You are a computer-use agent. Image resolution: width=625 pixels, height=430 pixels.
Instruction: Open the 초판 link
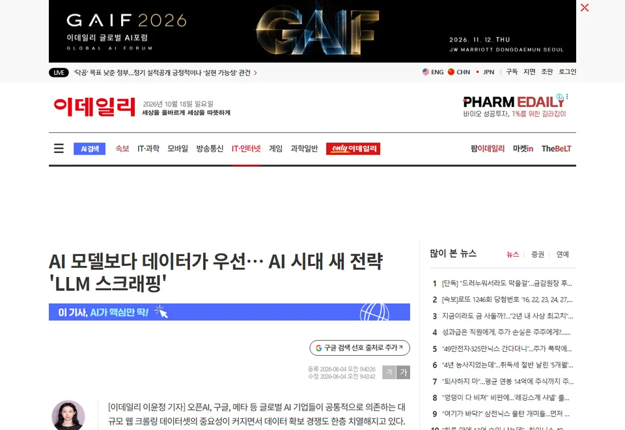547,72
